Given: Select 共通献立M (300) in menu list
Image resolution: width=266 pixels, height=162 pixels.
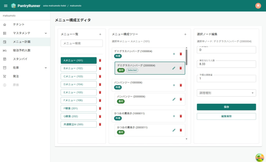Looking at the screenshot, I should pos(79,124).
